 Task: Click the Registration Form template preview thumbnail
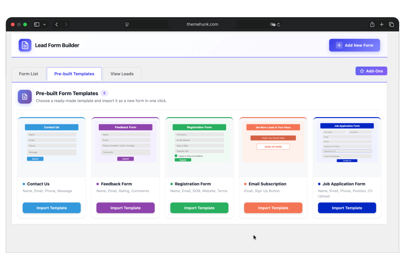199,142
